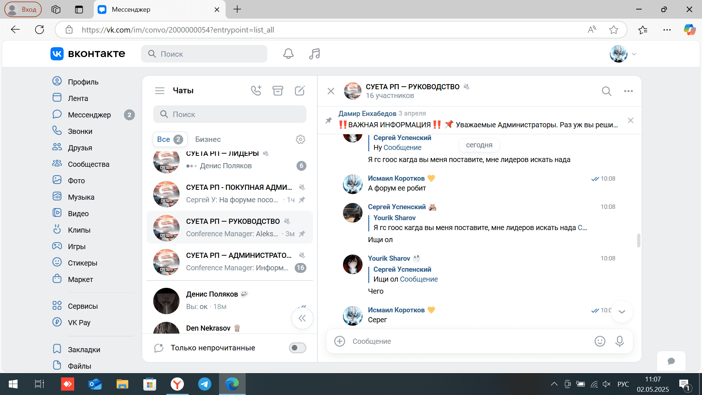The height and width of the screenshot is (395, 702).
Task: Switch to Бизнес chats tab
Action: pos(208,139)
